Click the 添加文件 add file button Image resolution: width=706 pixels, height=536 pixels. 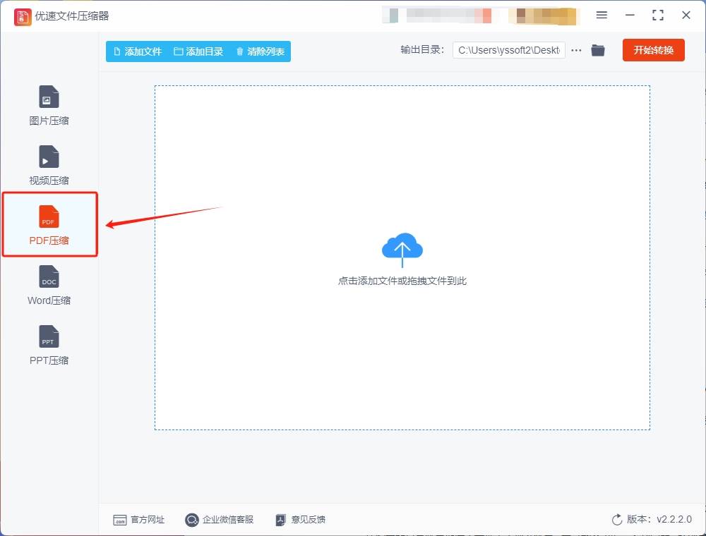click(x=138, y=51)
